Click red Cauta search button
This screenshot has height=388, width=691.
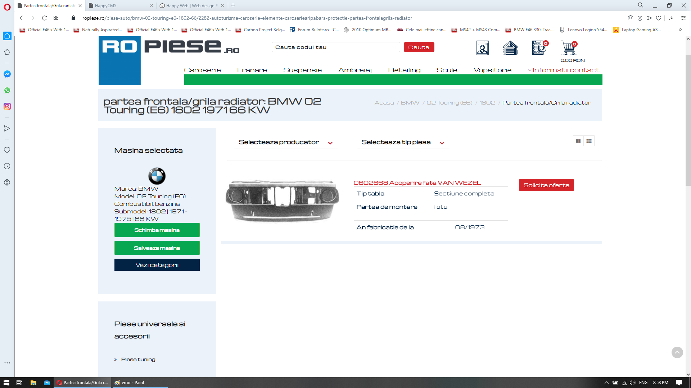click(419, 47)
